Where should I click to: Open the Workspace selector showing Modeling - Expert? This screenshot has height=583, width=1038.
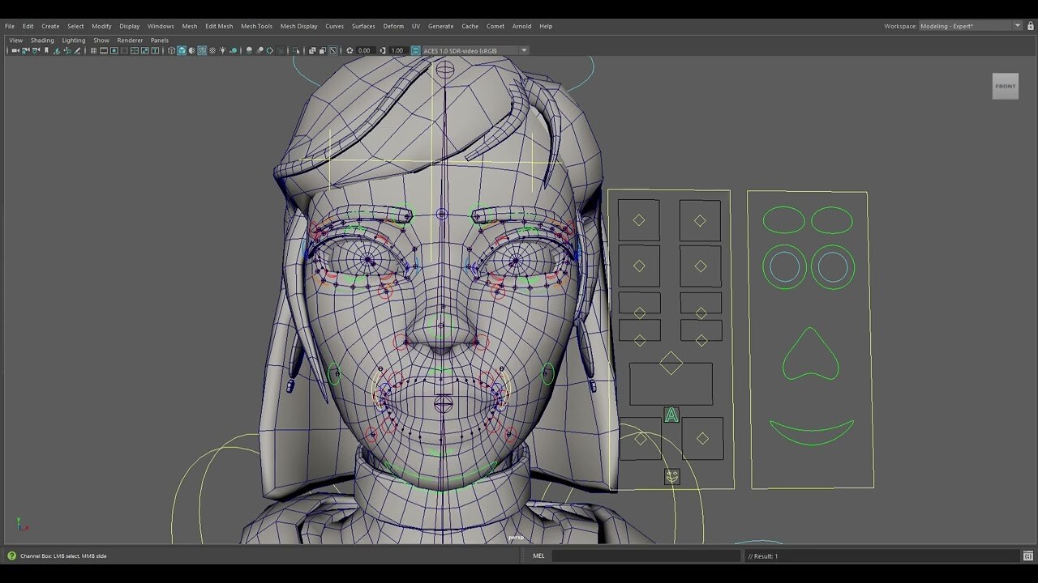[x=969, y=25]
